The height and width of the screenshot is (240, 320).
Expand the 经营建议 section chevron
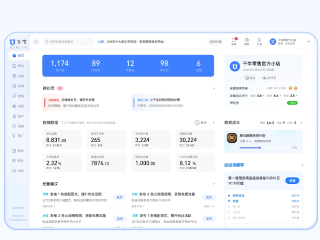(x=214, y=184)
